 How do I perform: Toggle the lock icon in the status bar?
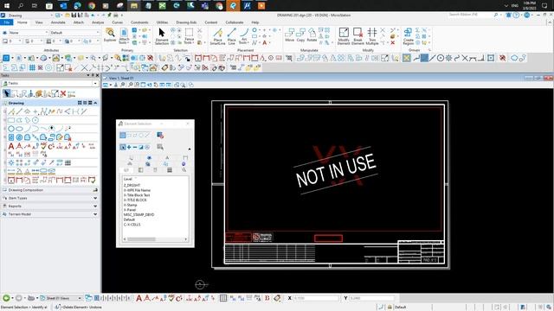pyautogui.click(x=390, y=308)
